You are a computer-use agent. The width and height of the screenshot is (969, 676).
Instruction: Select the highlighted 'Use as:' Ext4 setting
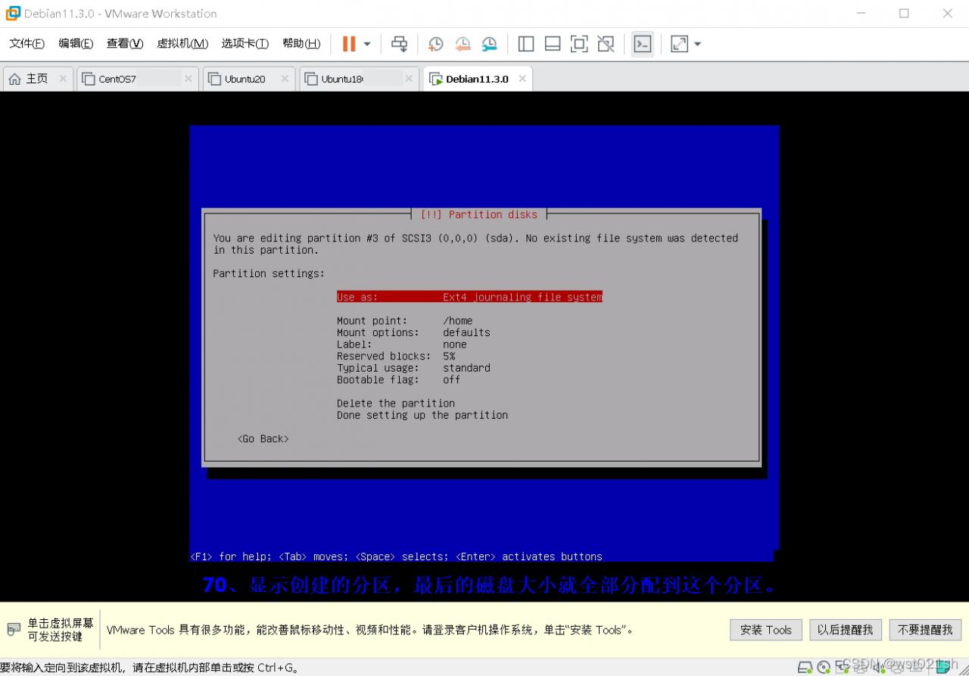click(x=469, y=297)
